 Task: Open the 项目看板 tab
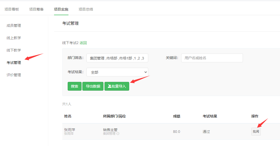coord(12,9)
